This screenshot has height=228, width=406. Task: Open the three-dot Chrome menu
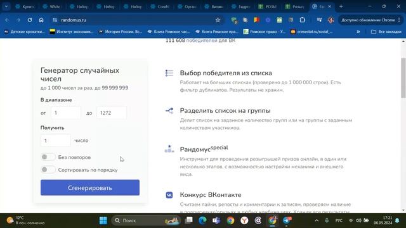pos(399,20)
